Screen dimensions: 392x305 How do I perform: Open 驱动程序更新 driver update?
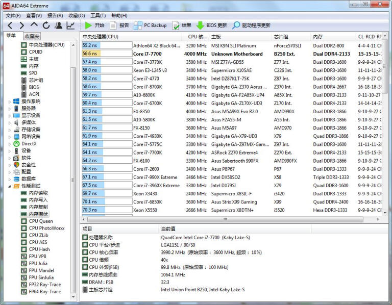(251, 25)
